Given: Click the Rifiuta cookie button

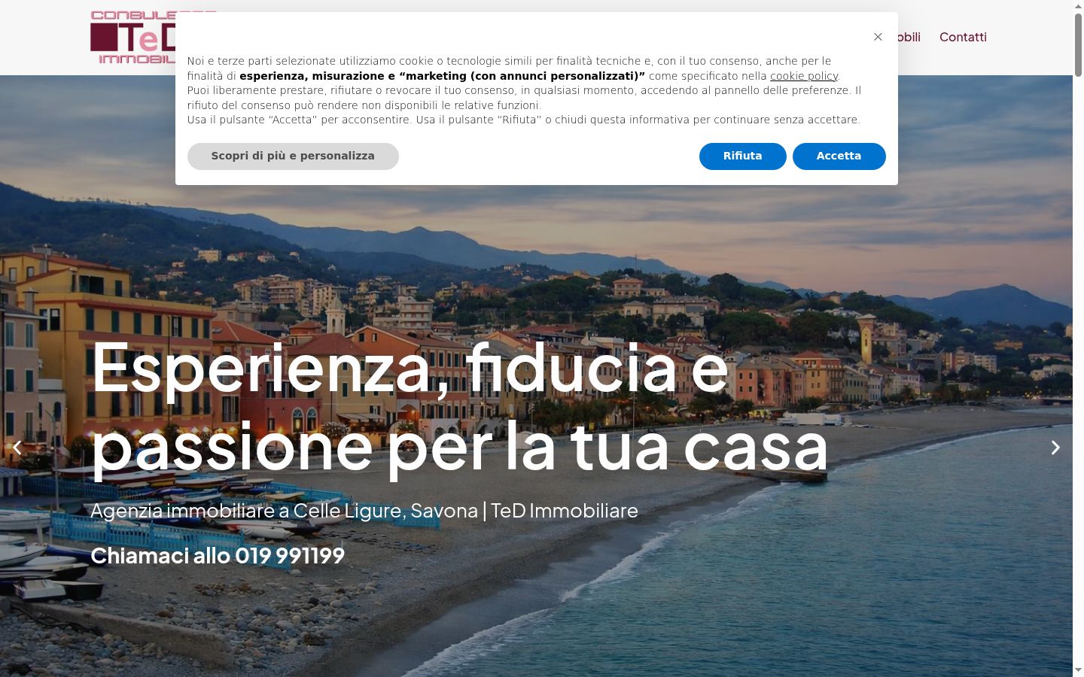Looking at the screenshot, I should click(742, 156).
